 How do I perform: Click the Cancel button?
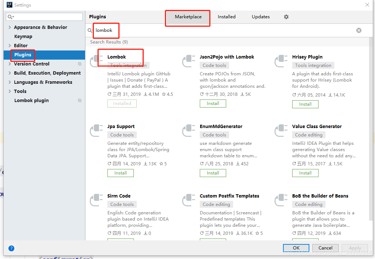pyautogui.click(x=325, y=248)
